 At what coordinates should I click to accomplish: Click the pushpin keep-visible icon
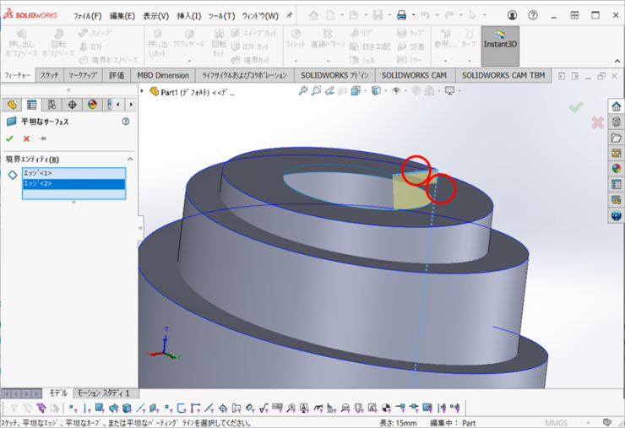tap(42, 138)
